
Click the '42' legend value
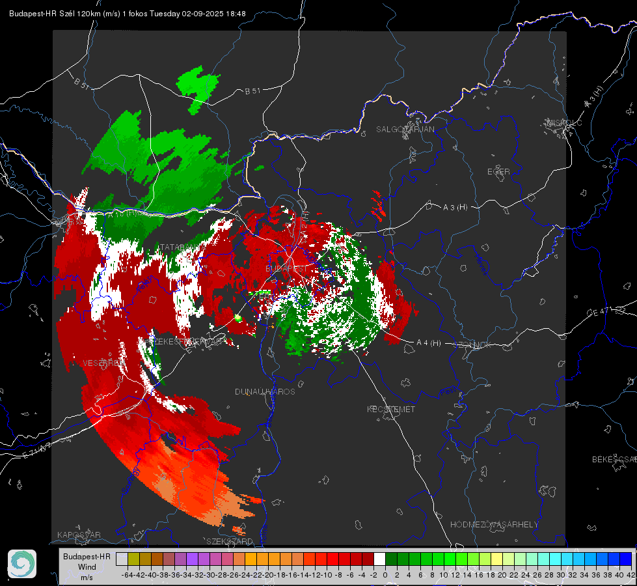click(x=631, y=575)
